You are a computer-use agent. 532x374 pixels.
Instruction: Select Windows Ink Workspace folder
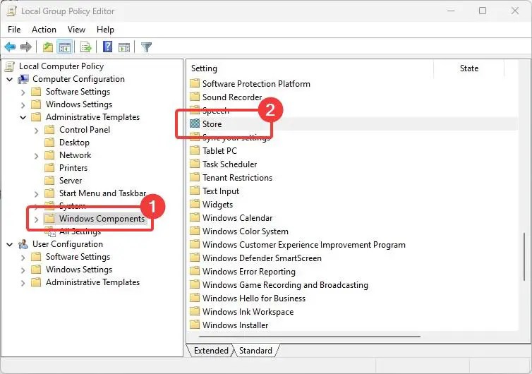(248, 312)
